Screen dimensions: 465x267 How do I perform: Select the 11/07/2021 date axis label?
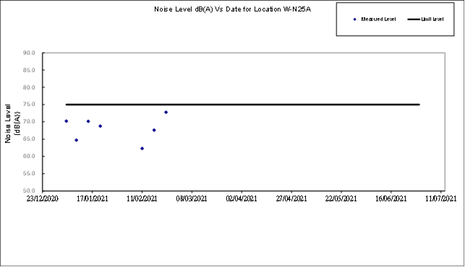[x=440, y=198]
